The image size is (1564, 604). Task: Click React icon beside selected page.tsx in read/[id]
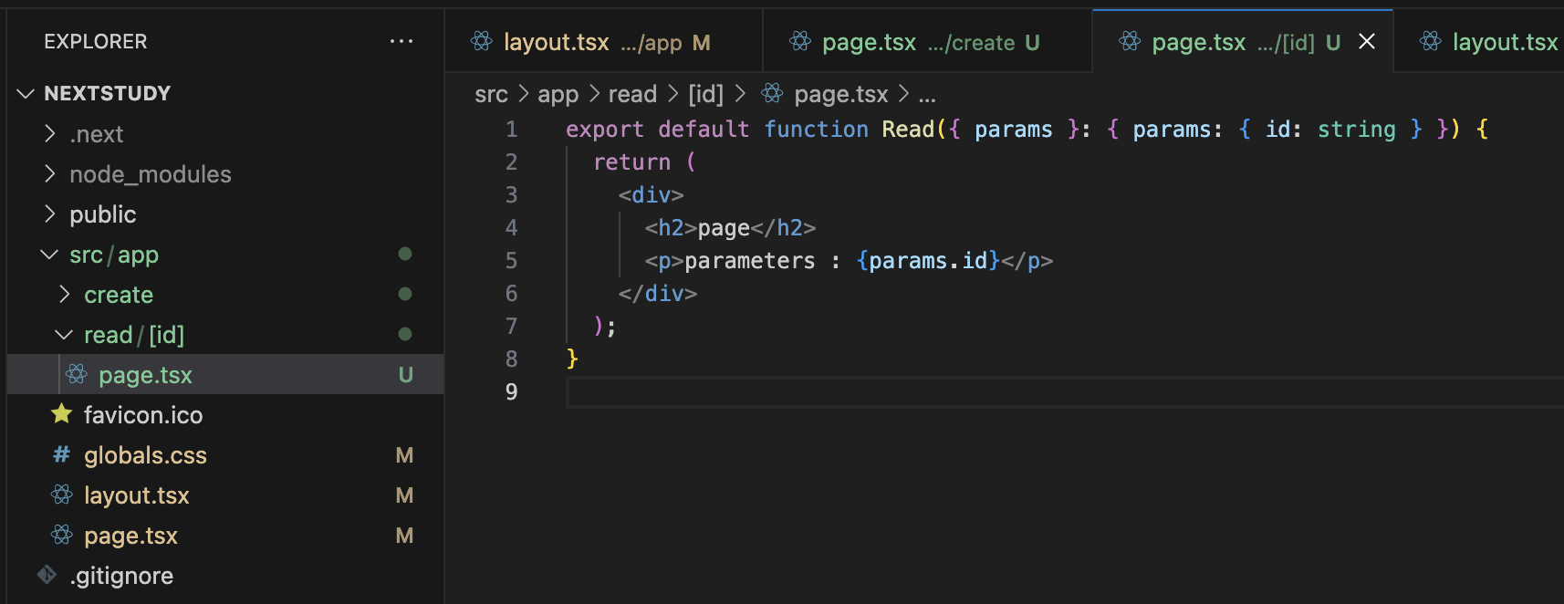point(77,374)
